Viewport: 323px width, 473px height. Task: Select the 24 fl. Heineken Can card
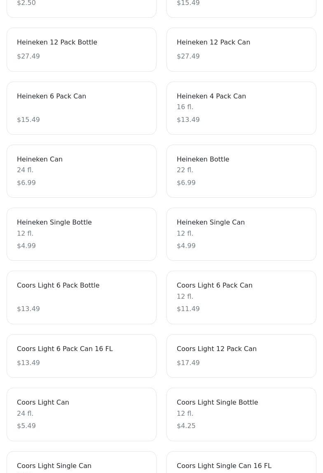(x=82, y=171)
